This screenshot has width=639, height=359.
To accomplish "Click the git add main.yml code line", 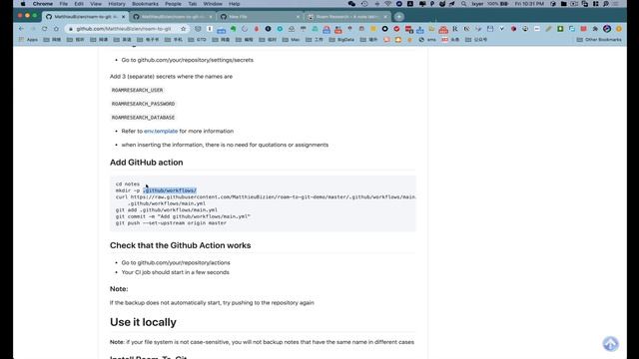I will [x=167, y=210].
